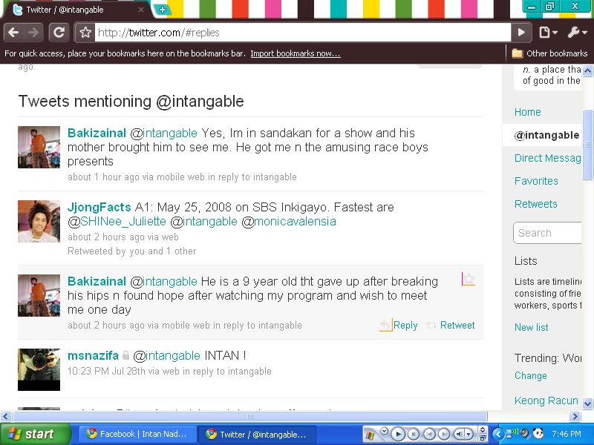This screenshot has width=594, height=445.
Task: Open the Other bookmarks folder
Action: 549,53
